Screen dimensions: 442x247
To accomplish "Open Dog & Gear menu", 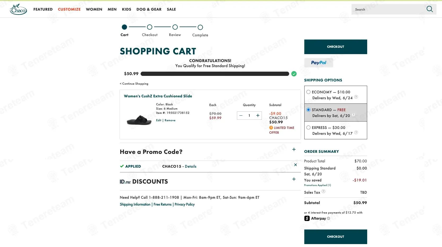I will click(x=149, y=9).
